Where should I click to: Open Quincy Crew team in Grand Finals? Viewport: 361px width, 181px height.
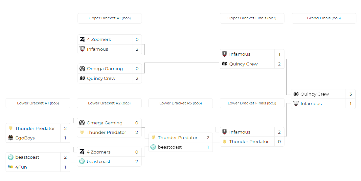(315, 94)
